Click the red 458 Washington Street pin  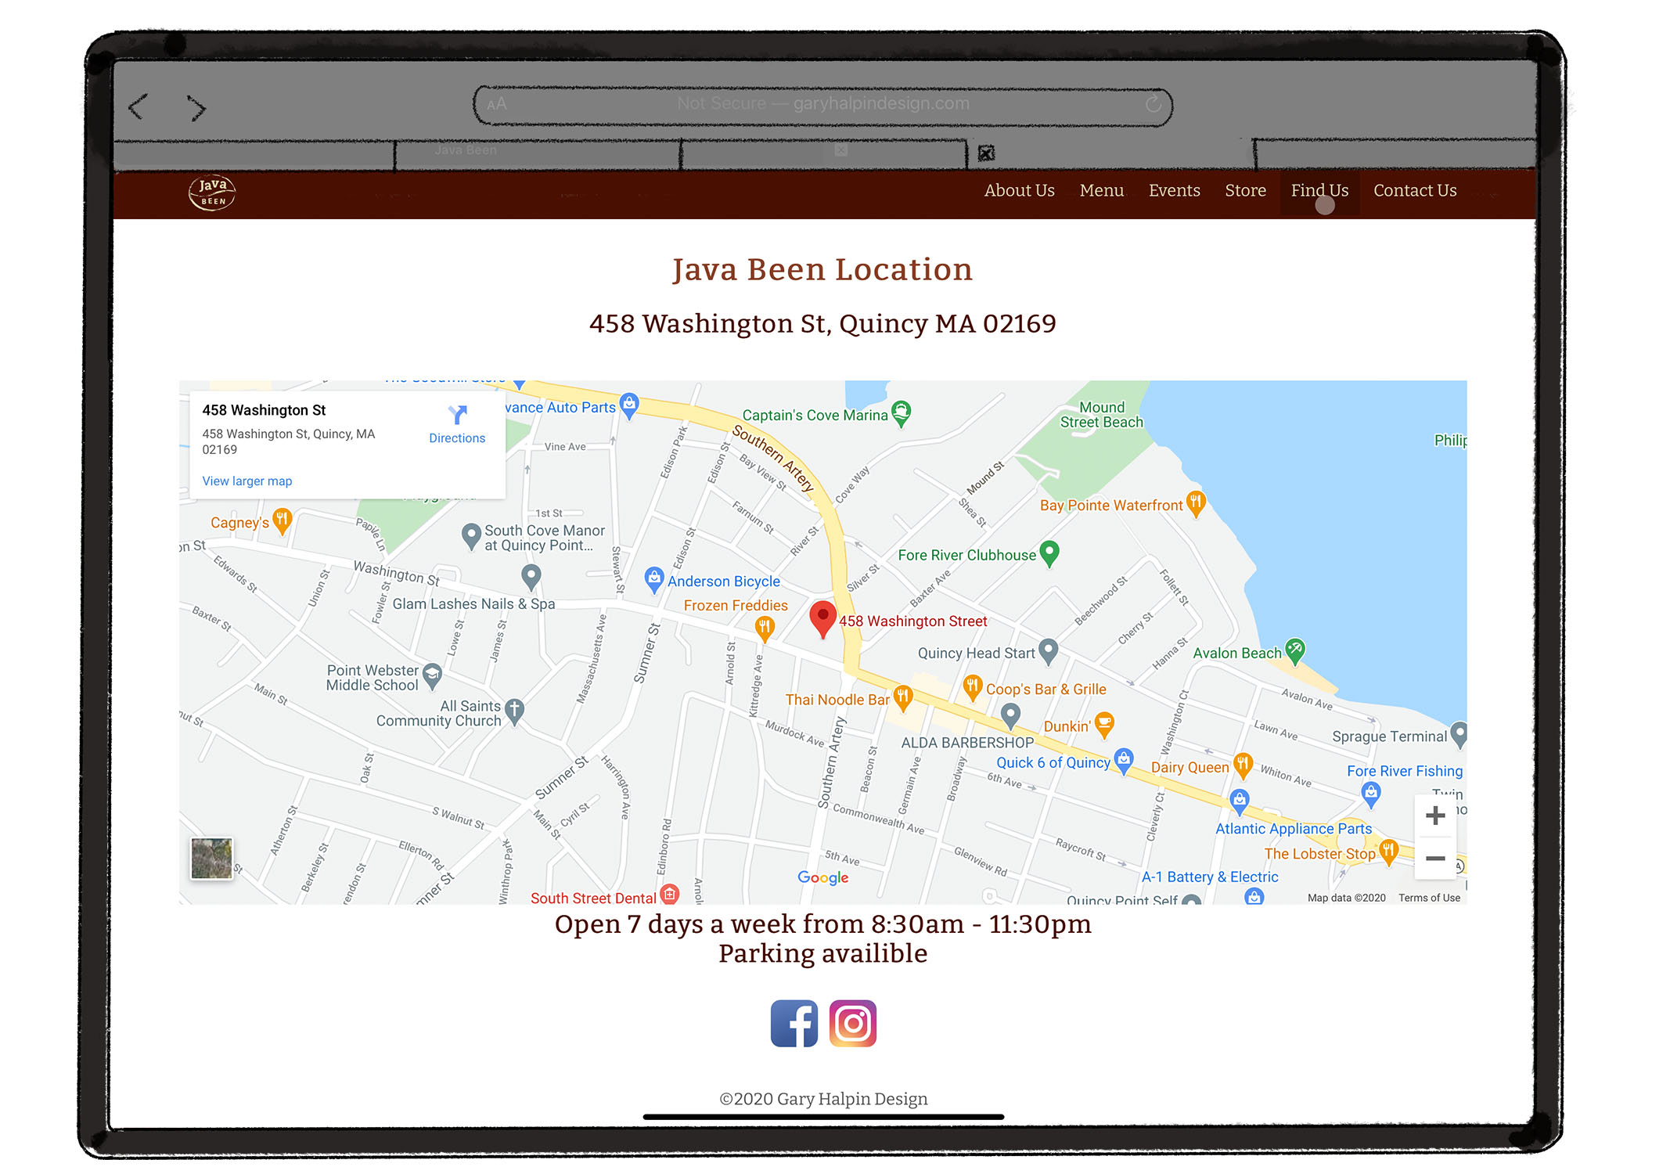(x=822, y=618)
